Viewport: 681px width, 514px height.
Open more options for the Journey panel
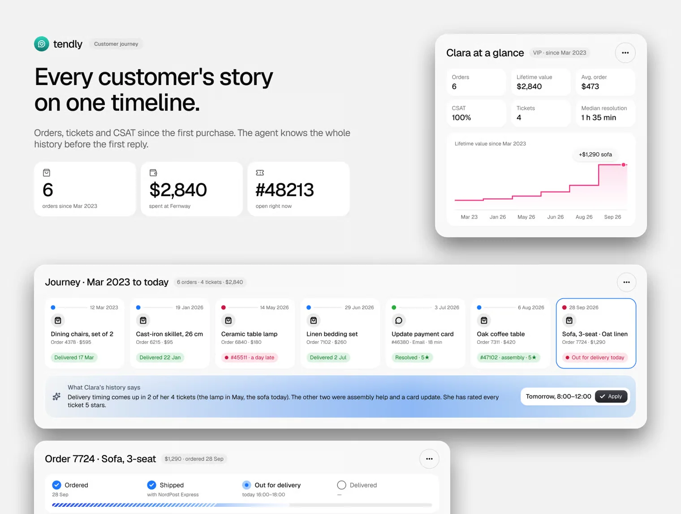pos(626,282)
